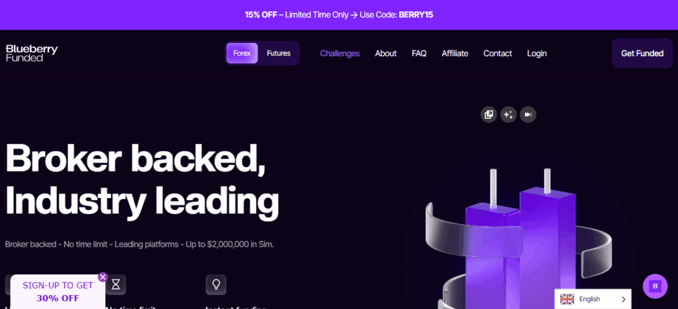
Task: Open the purple B chat widget
Action: [655, 286]
